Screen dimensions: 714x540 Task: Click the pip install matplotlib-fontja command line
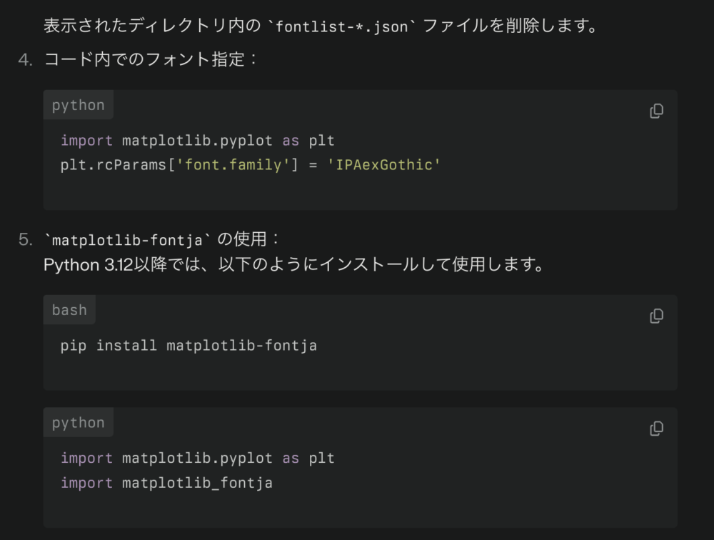tap(188, 346)
